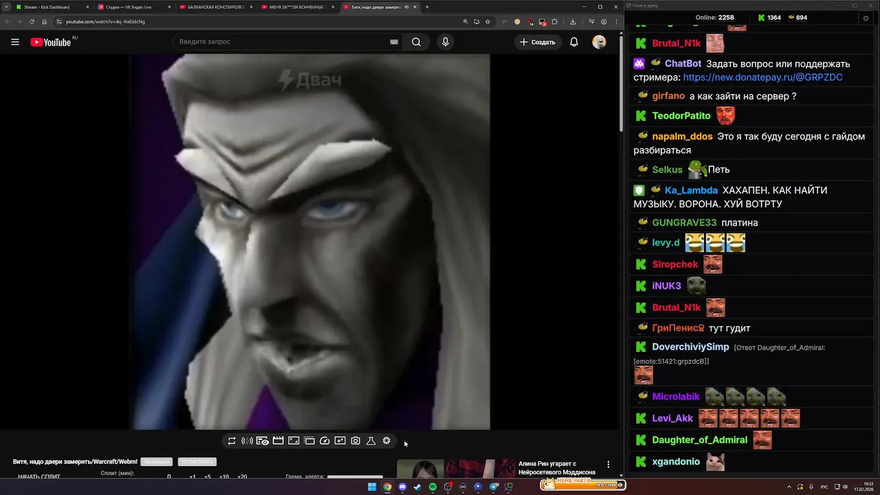Take a video screenshot with camera icon

[x=355, y=441]
